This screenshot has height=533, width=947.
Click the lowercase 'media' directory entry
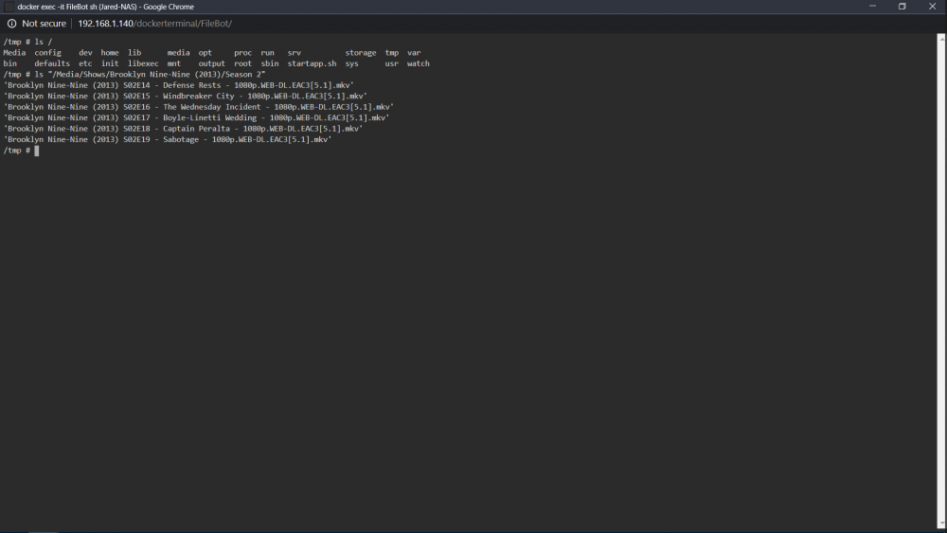click(178, 52)
